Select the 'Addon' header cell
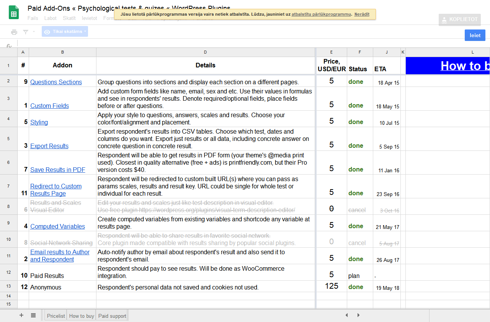The image size is (490, 322). tap(62, 65)
